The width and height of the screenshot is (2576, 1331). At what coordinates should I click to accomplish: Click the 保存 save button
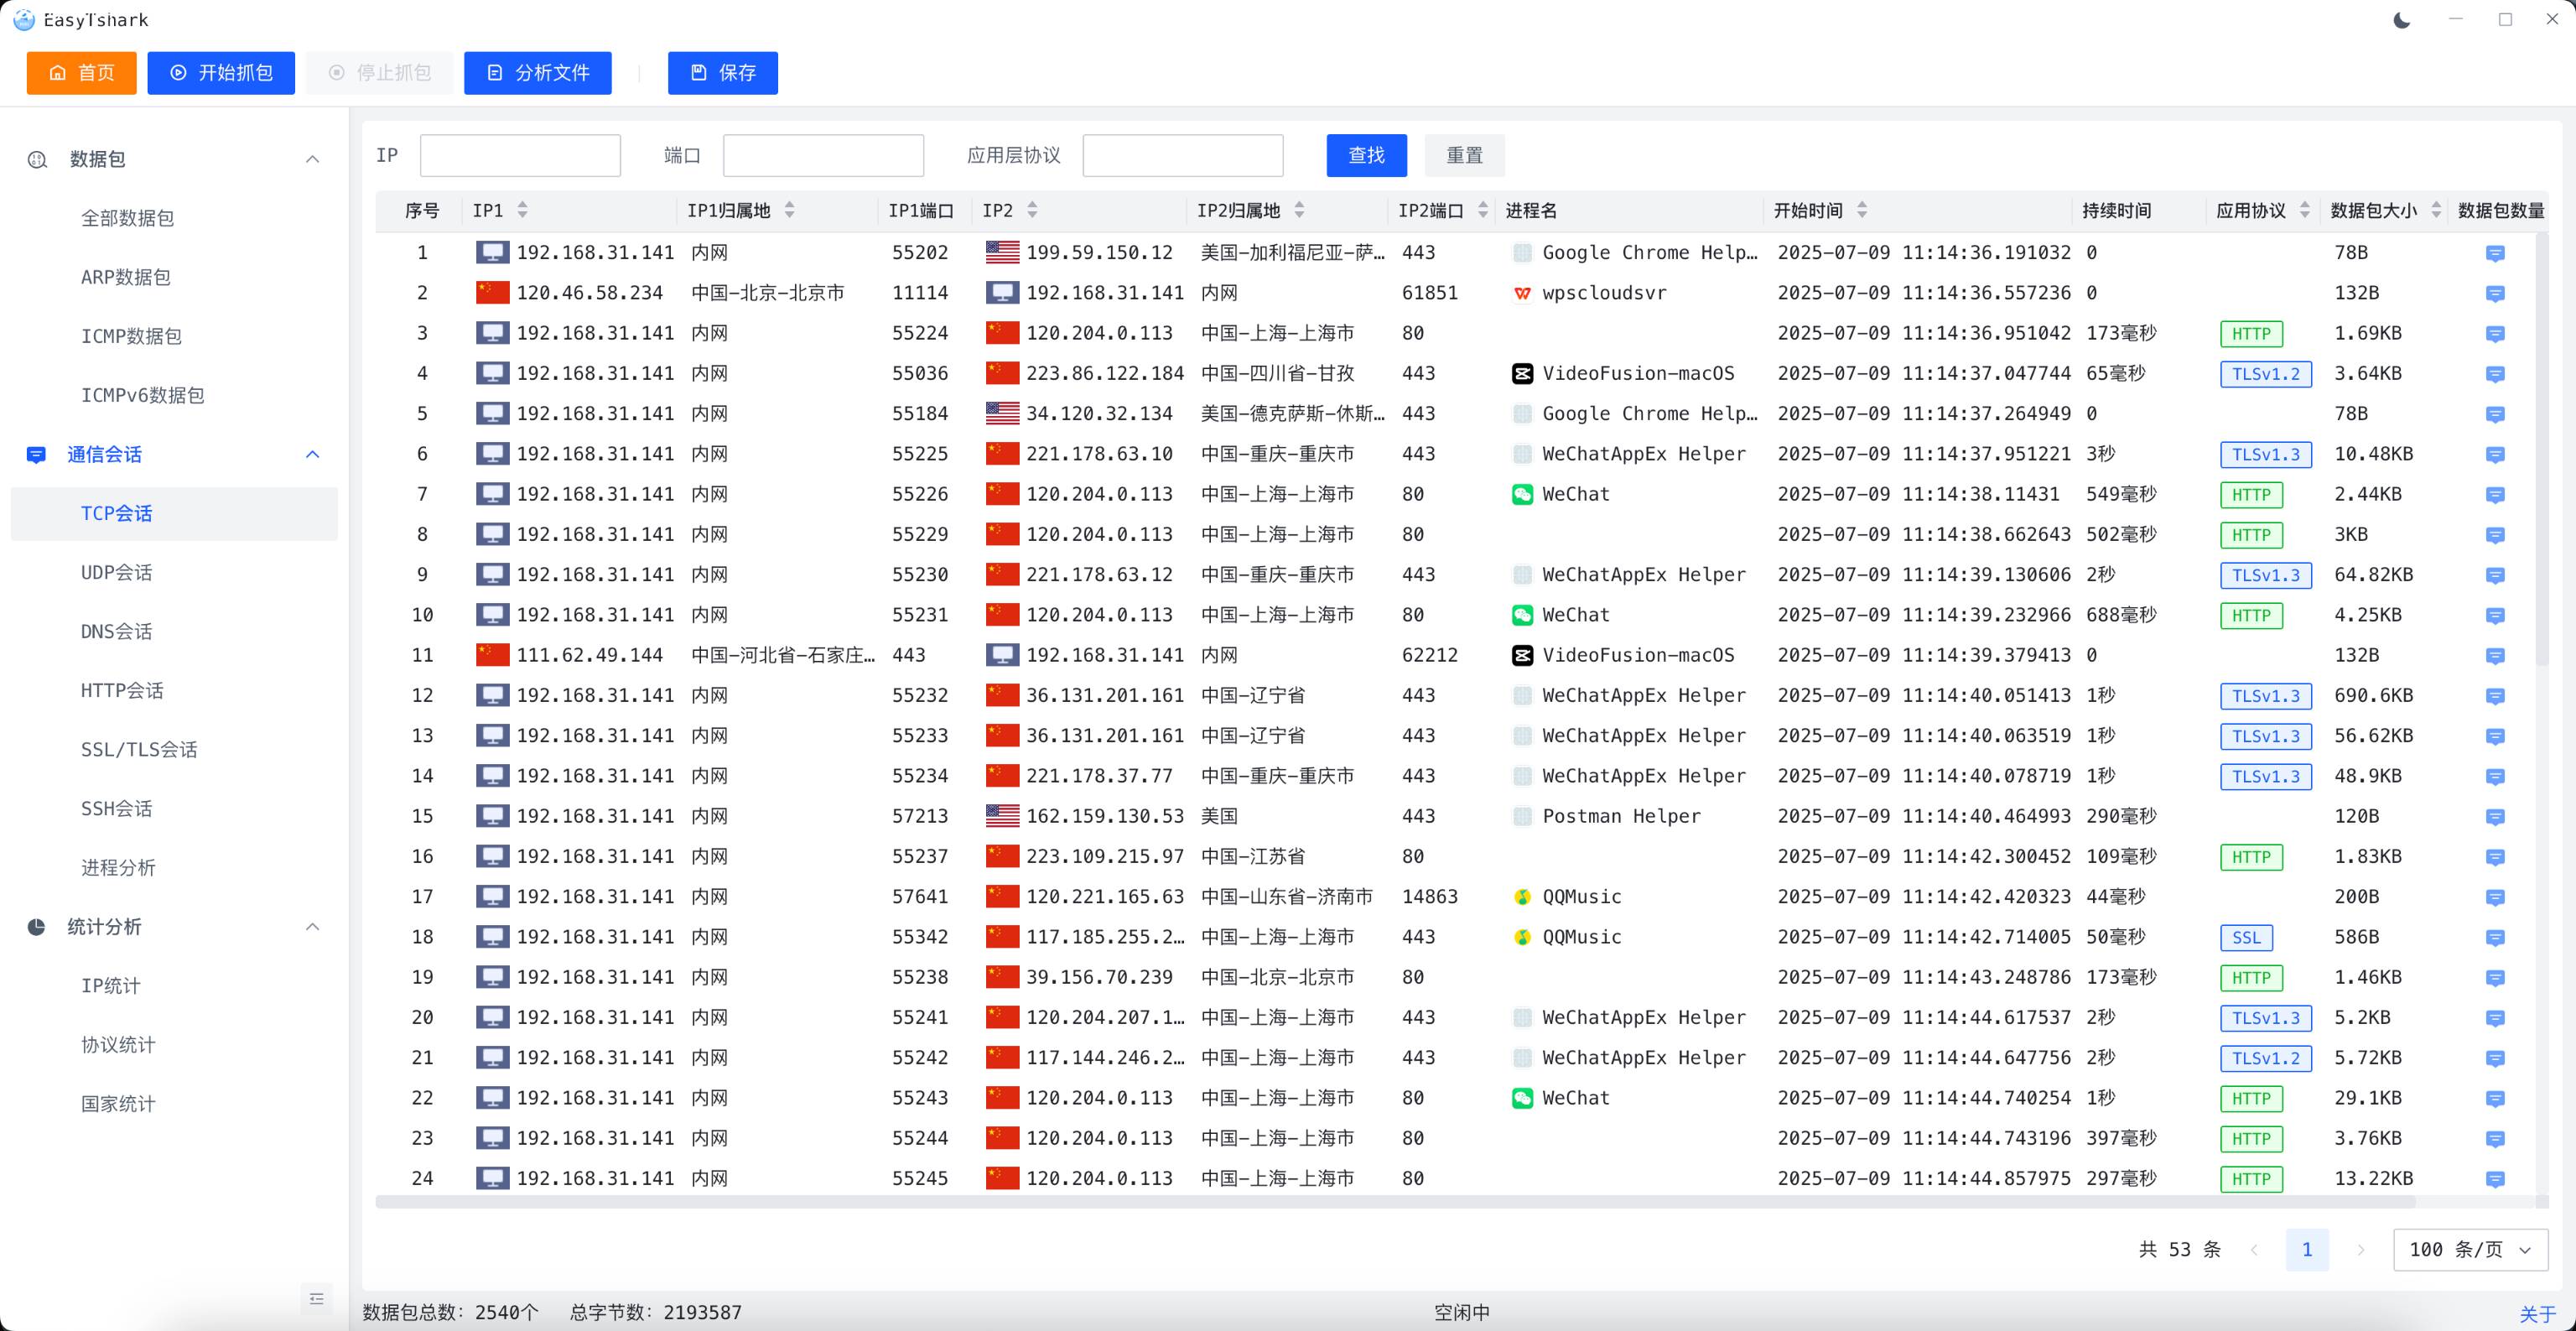tap(722, 73)
